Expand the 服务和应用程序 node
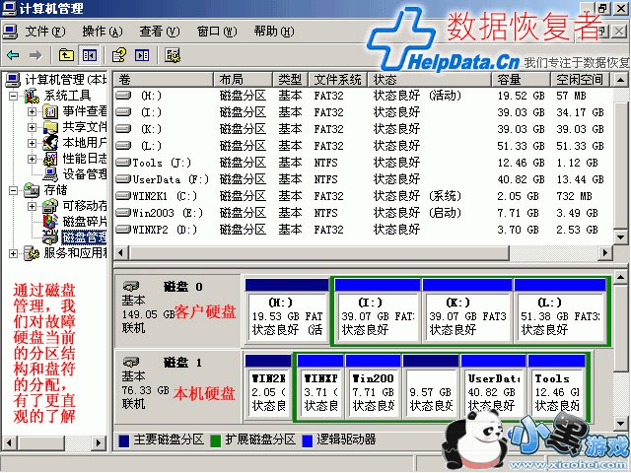Screen dimensions: 631x473 pyautogui.click(x=13, y=253)
